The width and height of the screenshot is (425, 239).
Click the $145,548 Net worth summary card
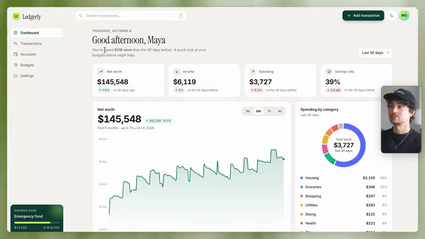point(128,81)
